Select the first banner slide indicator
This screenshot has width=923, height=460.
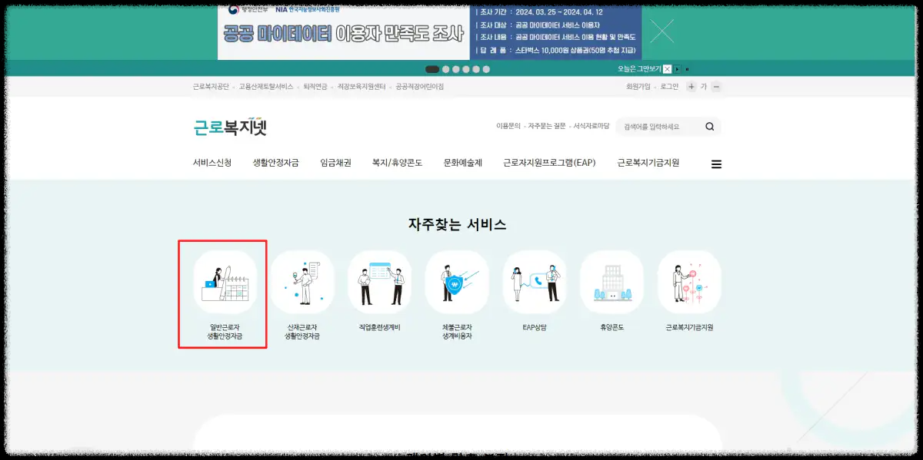[x=432, y=69]
